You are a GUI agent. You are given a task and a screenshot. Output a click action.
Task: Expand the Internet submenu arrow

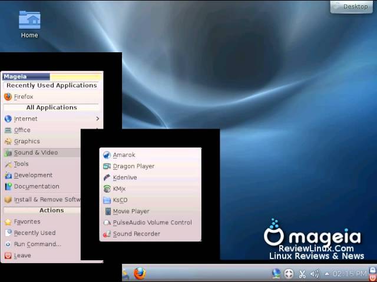click(97, 119)
